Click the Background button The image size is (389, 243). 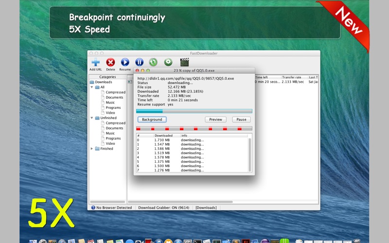coord(152,120)
